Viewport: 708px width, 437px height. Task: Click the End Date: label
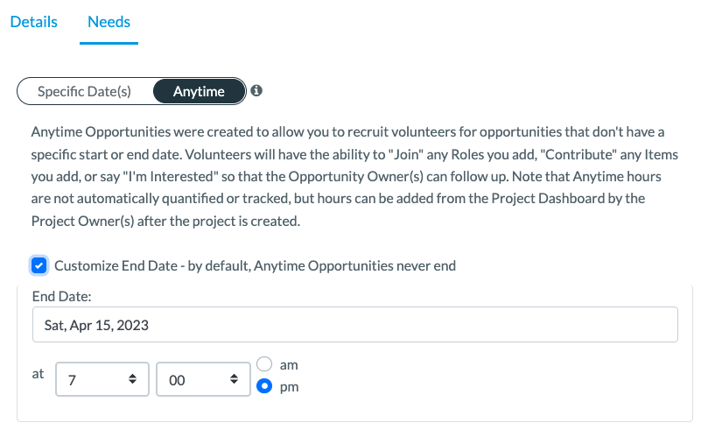(62, 297)
